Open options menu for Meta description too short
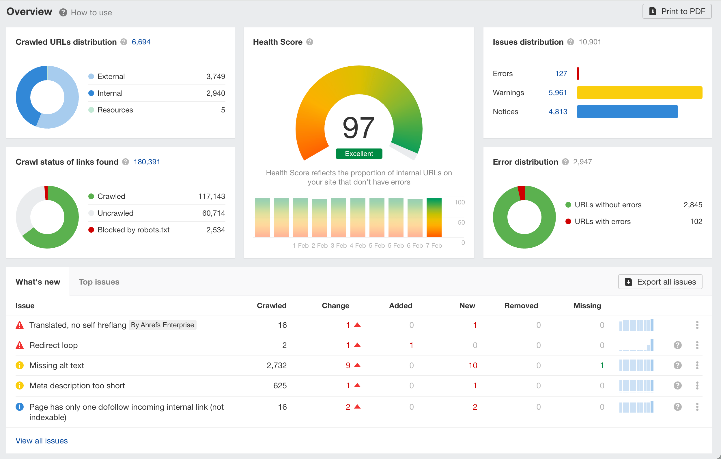This screenshot has width=721, height=459. 697,385
